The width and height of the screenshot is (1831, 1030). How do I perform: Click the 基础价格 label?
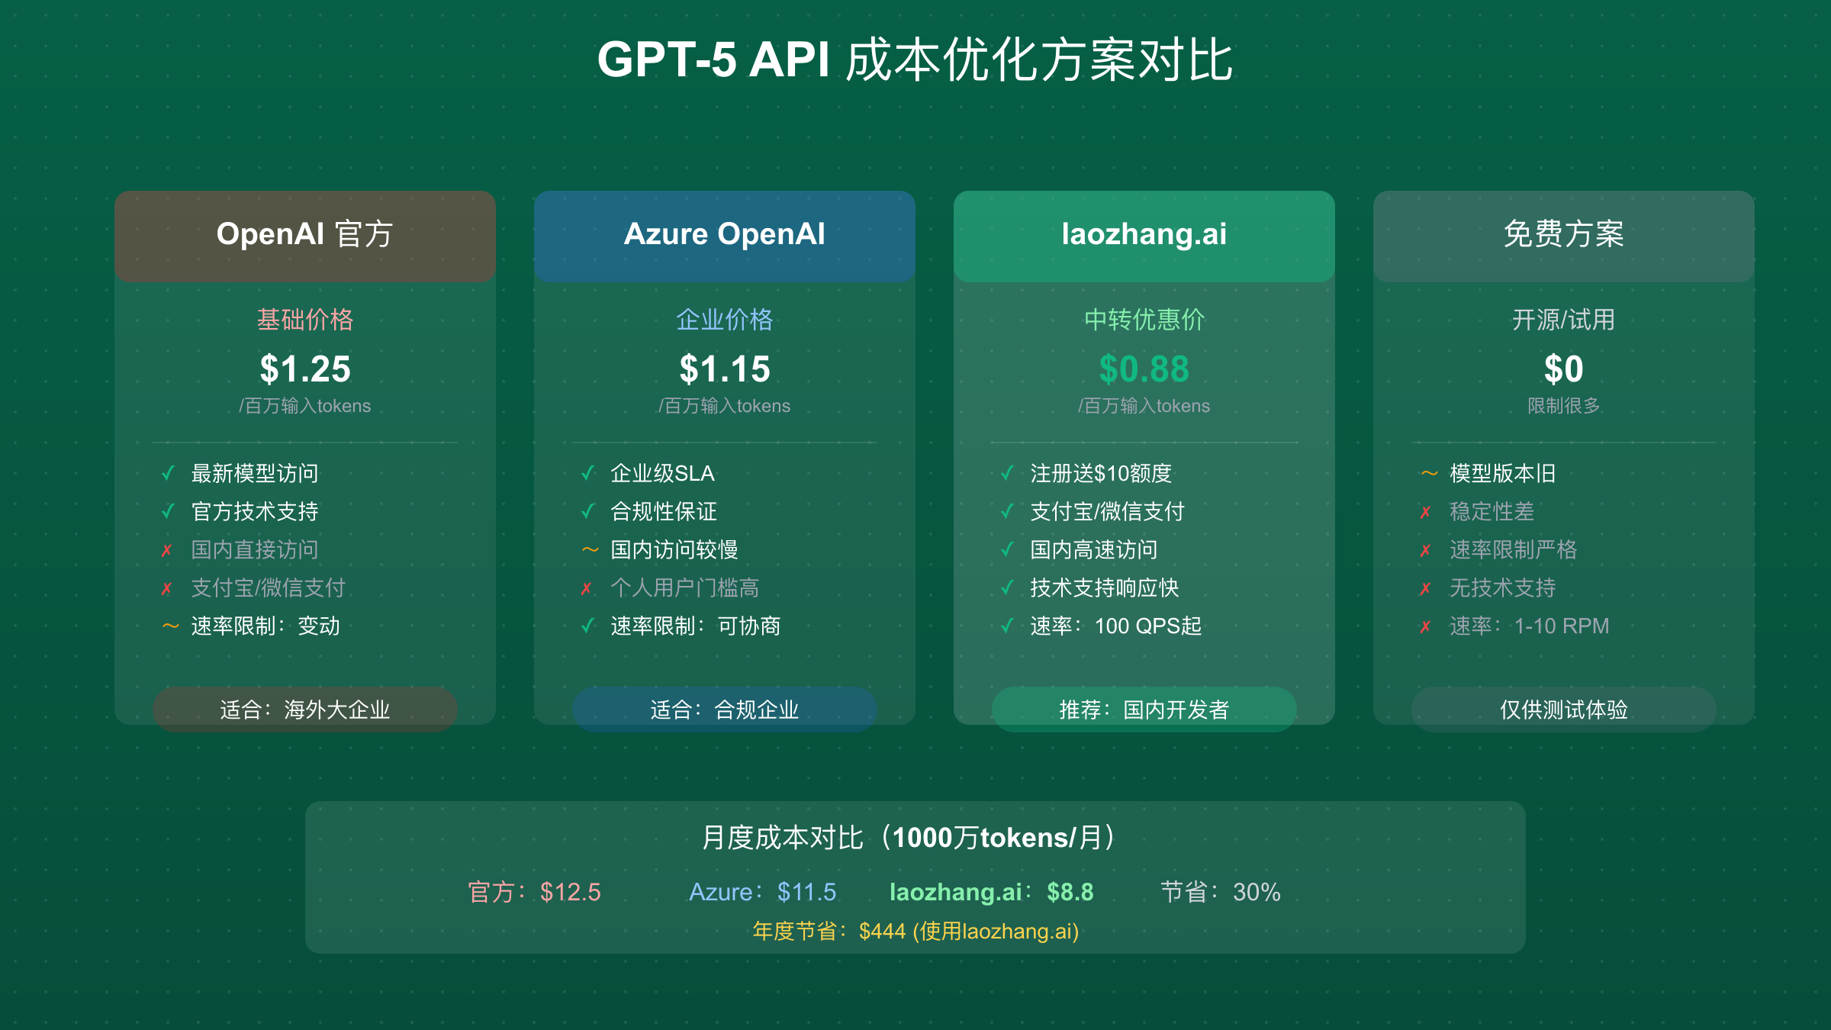pyautogui.click(x=305, y=320)
